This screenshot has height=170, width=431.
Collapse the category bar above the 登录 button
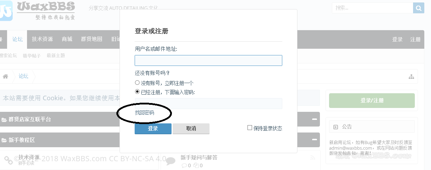click(315, 120)
